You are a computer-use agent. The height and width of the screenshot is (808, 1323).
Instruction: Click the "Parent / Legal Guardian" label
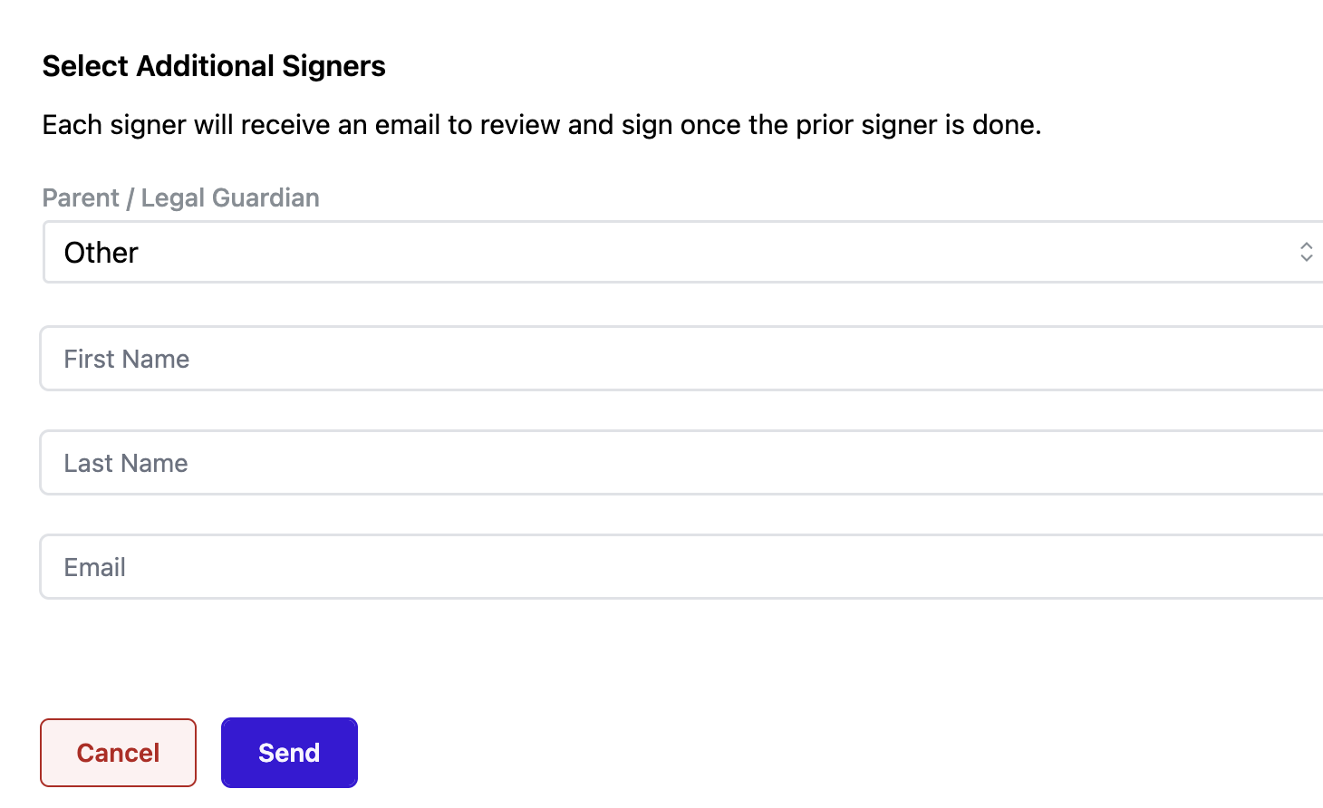(180, 197)
